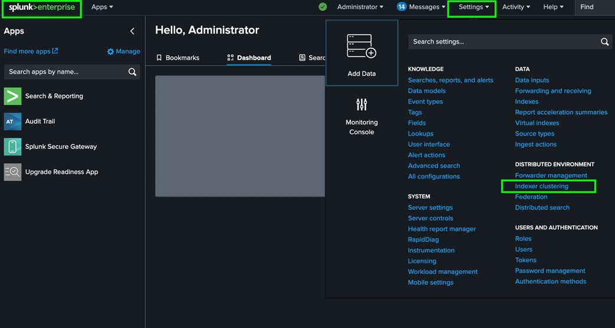Open Roles under Users and Authentication
The image size is (615, 328).
coord(523,238)
